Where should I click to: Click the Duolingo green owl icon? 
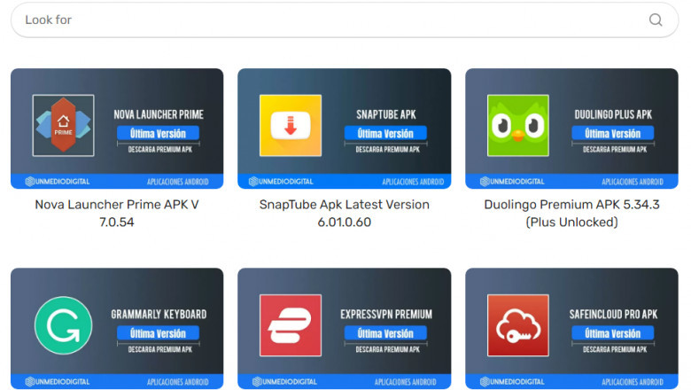tap(518, 126)
